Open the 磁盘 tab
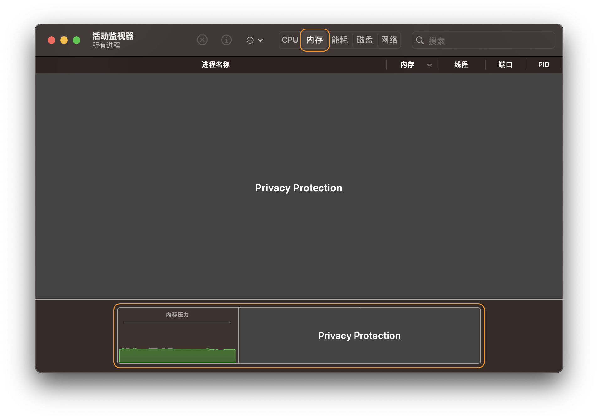The height and width of the screenshot is (419, 598). pos(365,40)
